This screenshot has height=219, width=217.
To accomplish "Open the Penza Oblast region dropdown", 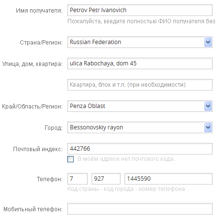I will pos(140,106).
